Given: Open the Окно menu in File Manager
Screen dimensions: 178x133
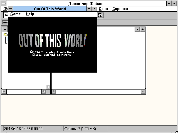Looking at the screenshot, I should tap(103, 9).
